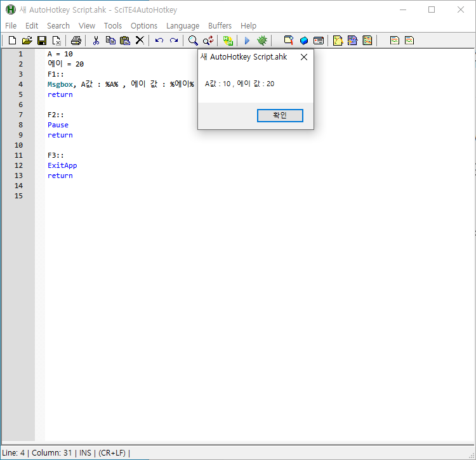476x460 pixels.
Task: Click line number 15 in margin
Action: [x=18, y=196]
